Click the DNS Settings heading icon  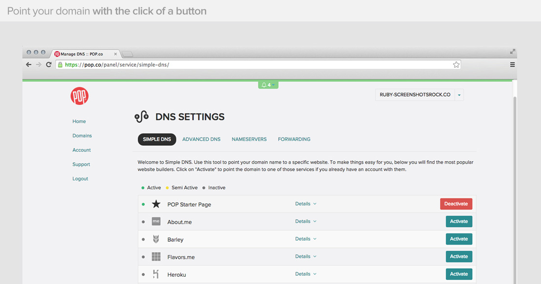click(141, 117)
